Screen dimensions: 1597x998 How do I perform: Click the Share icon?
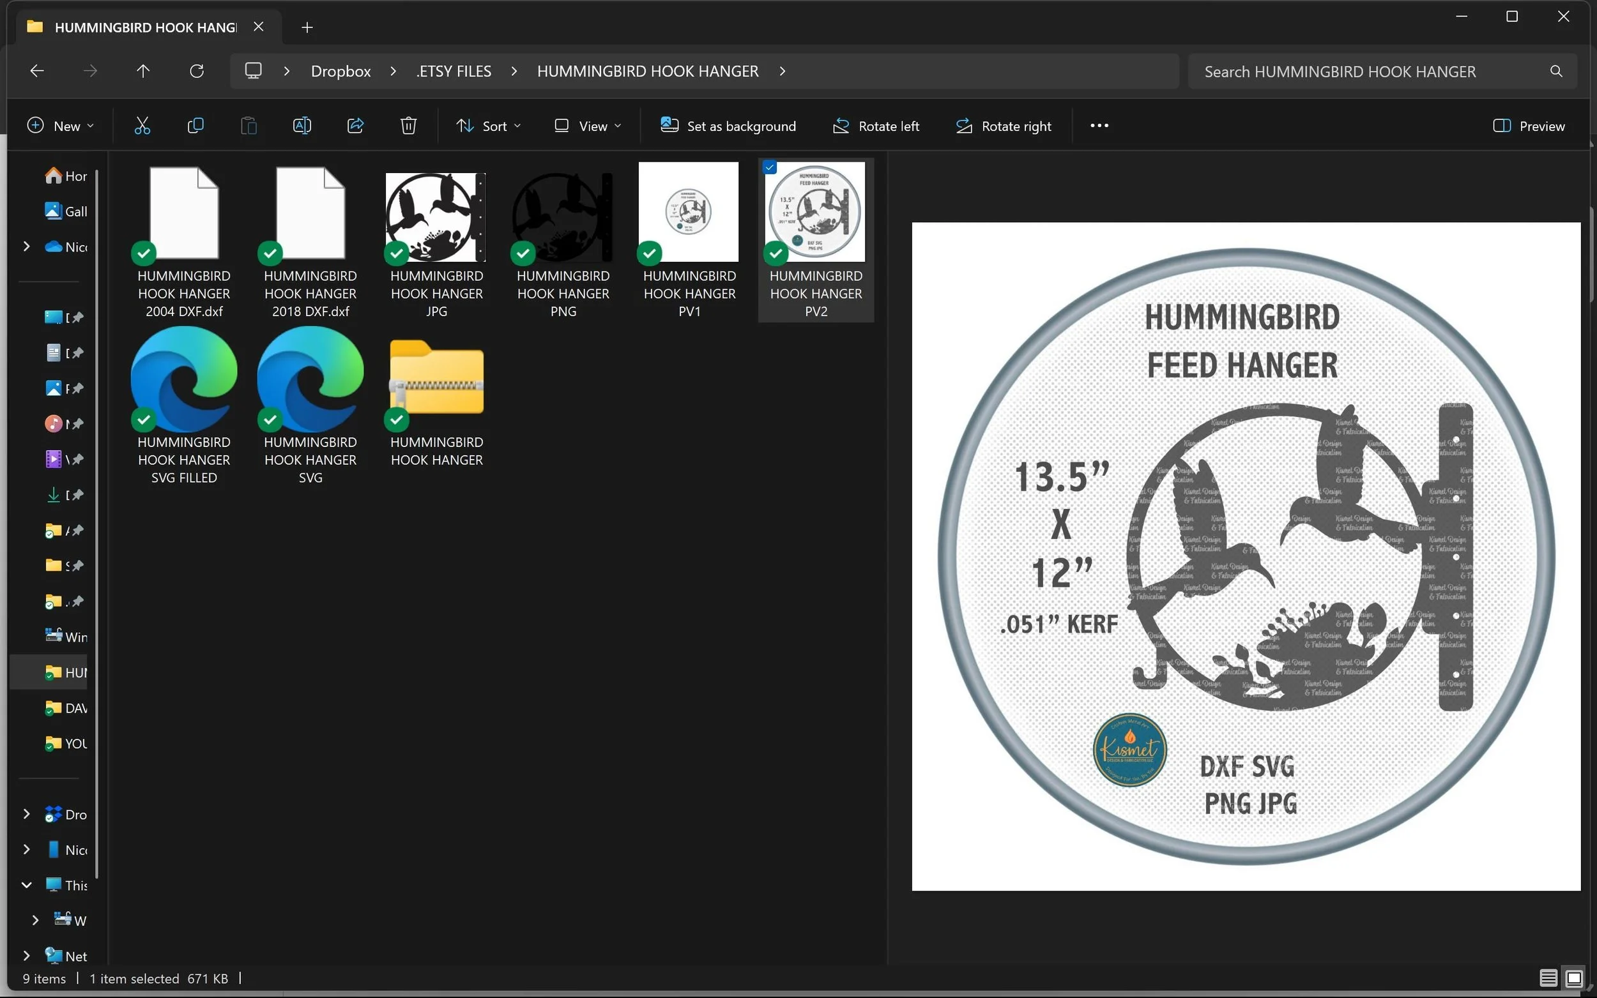tap(355, 125)
